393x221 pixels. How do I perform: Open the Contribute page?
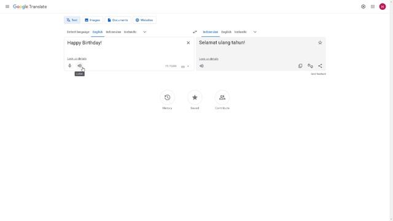click(x=222, y=98)
